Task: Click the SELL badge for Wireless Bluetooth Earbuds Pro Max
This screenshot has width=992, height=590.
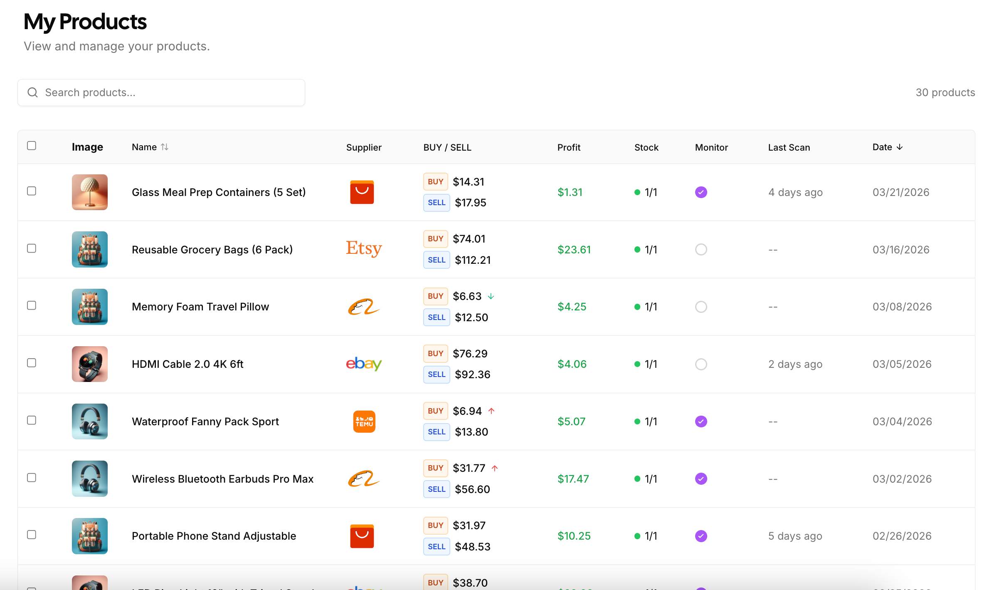Action: [436, 489]
